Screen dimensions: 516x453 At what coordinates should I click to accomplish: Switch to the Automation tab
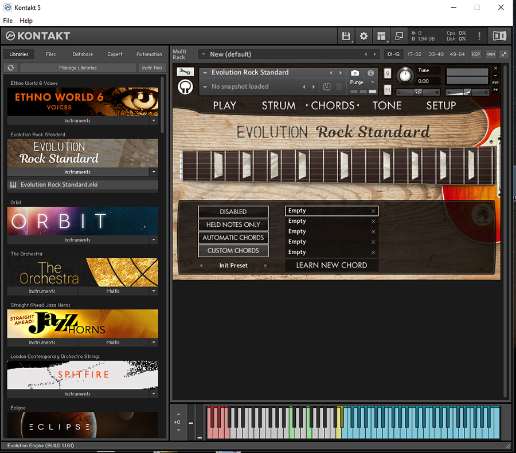(149, 54)
